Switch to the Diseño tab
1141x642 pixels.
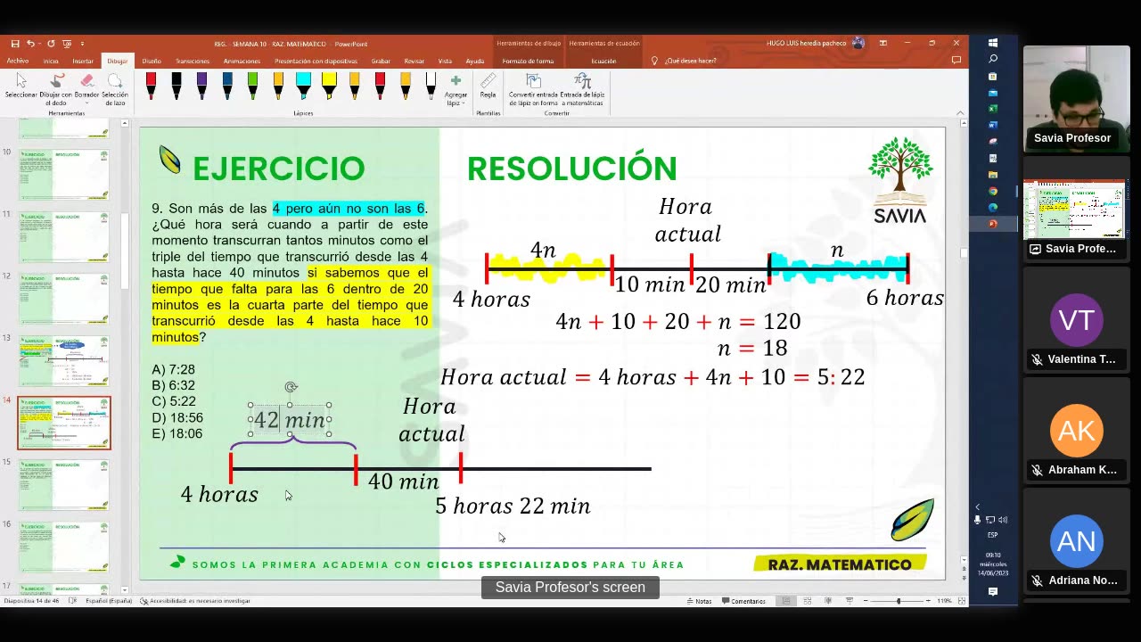pyautogui.click(x=152, y=61)
